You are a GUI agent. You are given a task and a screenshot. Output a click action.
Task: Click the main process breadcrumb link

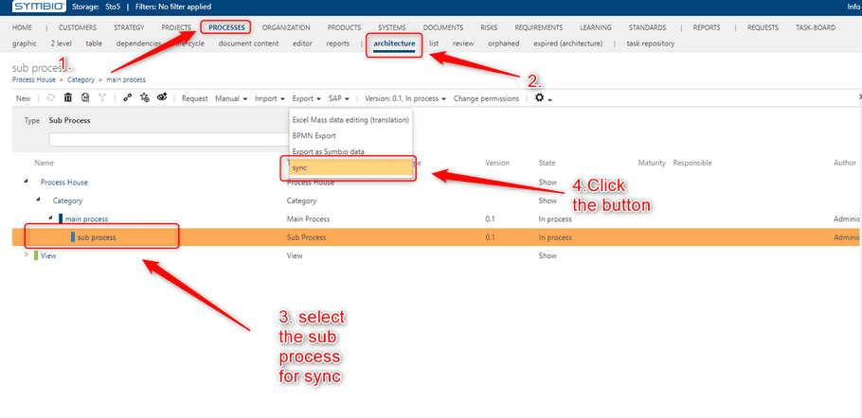click(126, 79)
